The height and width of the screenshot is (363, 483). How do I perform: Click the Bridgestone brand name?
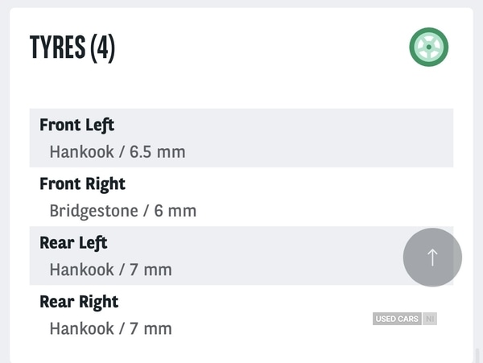93,211
